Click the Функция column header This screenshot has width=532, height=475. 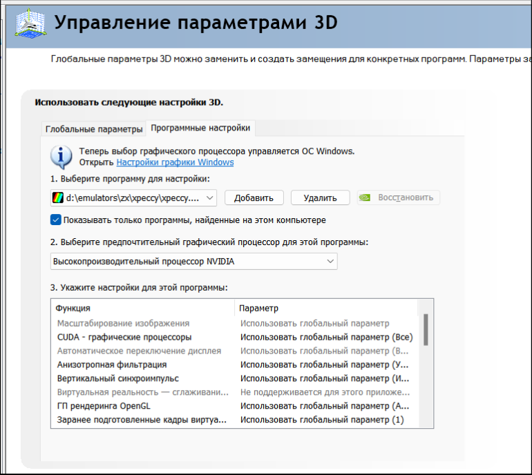click(x=143, y=308)
